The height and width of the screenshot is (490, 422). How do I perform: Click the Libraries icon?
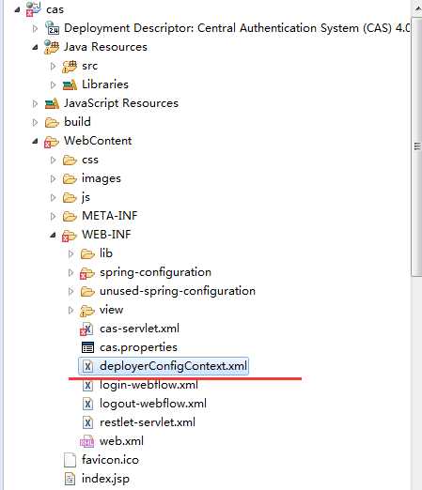(70, 84)
